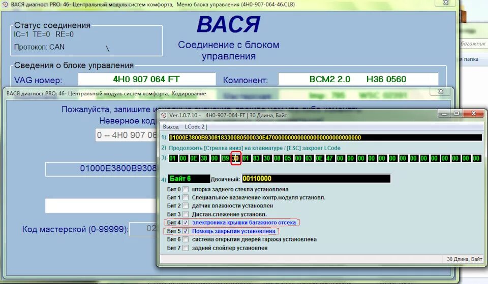The image size is (488, 284).
Task: Open the Выход menu in LCode
Action: tap(171, 127)
